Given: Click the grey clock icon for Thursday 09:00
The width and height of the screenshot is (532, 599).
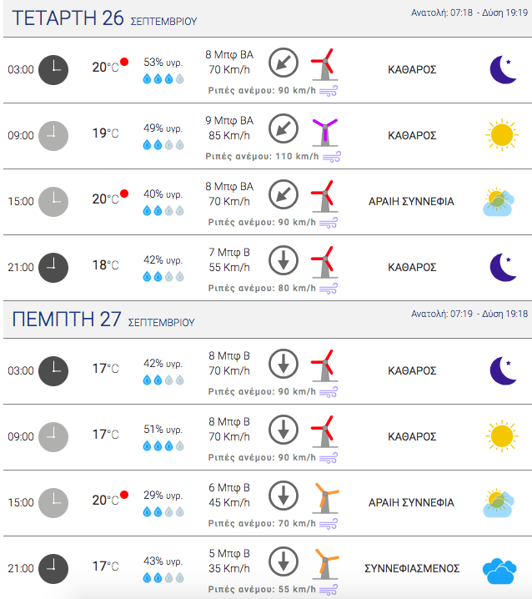Looking at the screenshot, I should [53, 436].
